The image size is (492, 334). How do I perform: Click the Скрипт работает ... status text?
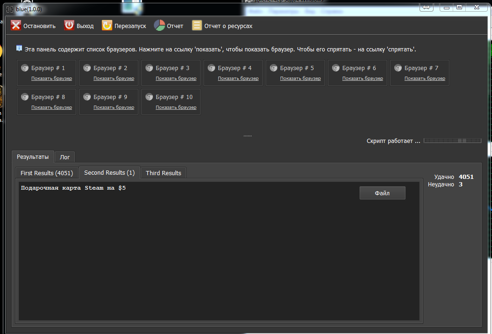tap(393, 141)
